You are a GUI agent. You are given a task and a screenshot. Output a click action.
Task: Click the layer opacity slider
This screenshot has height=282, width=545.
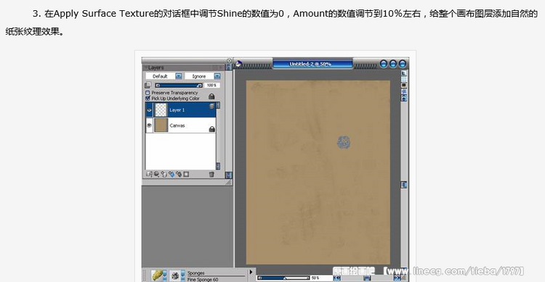(x=179, y=85)
